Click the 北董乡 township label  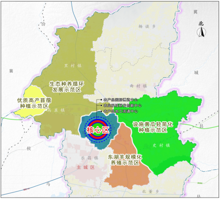150,191
